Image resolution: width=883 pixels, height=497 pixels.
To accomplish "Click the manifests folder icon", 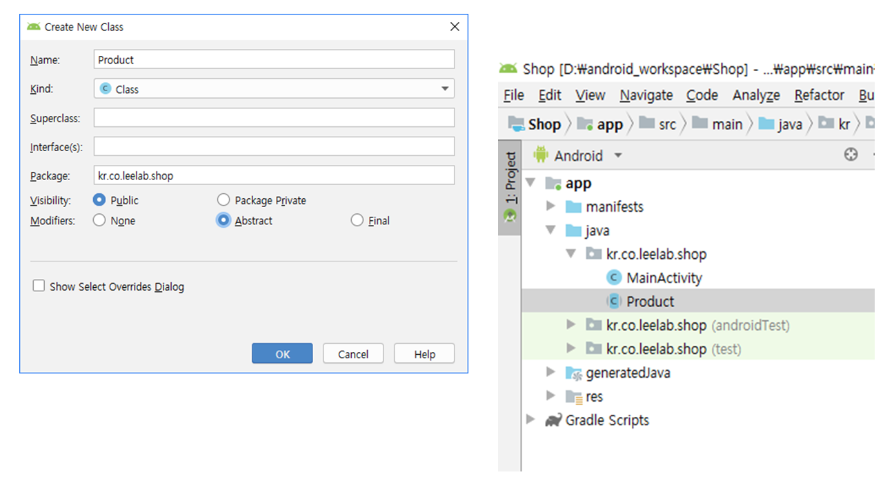I will coord(573,206).
